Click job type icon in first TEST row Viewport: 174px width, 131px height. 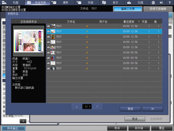[x=48, y=26]
